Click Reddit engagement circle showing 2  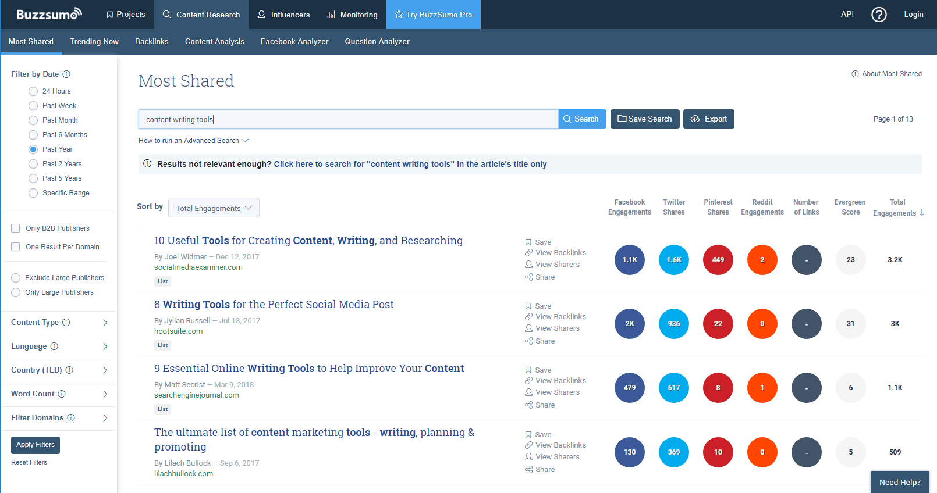tap(762, 260)
